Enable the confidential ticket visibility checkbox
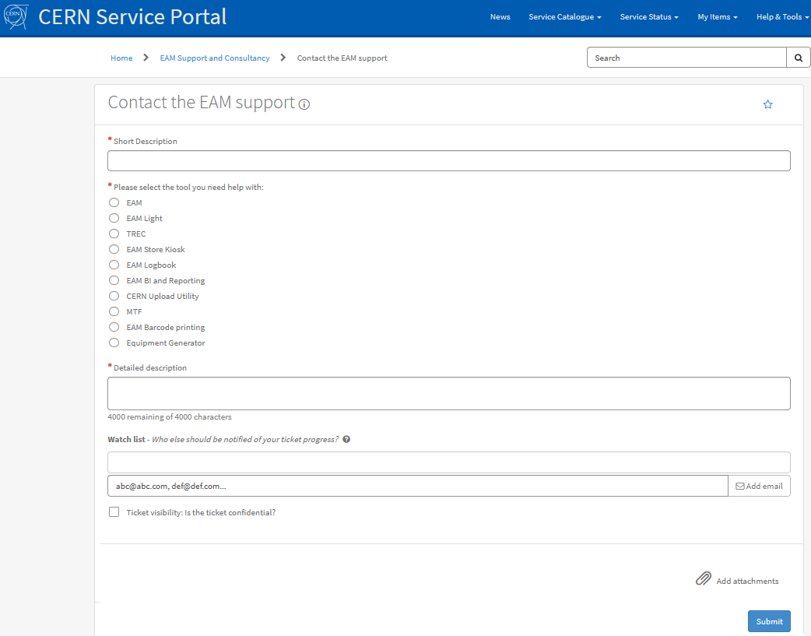The height and width of the screenshot is (636, 811). pyautogui.click(x=114, y=511)
